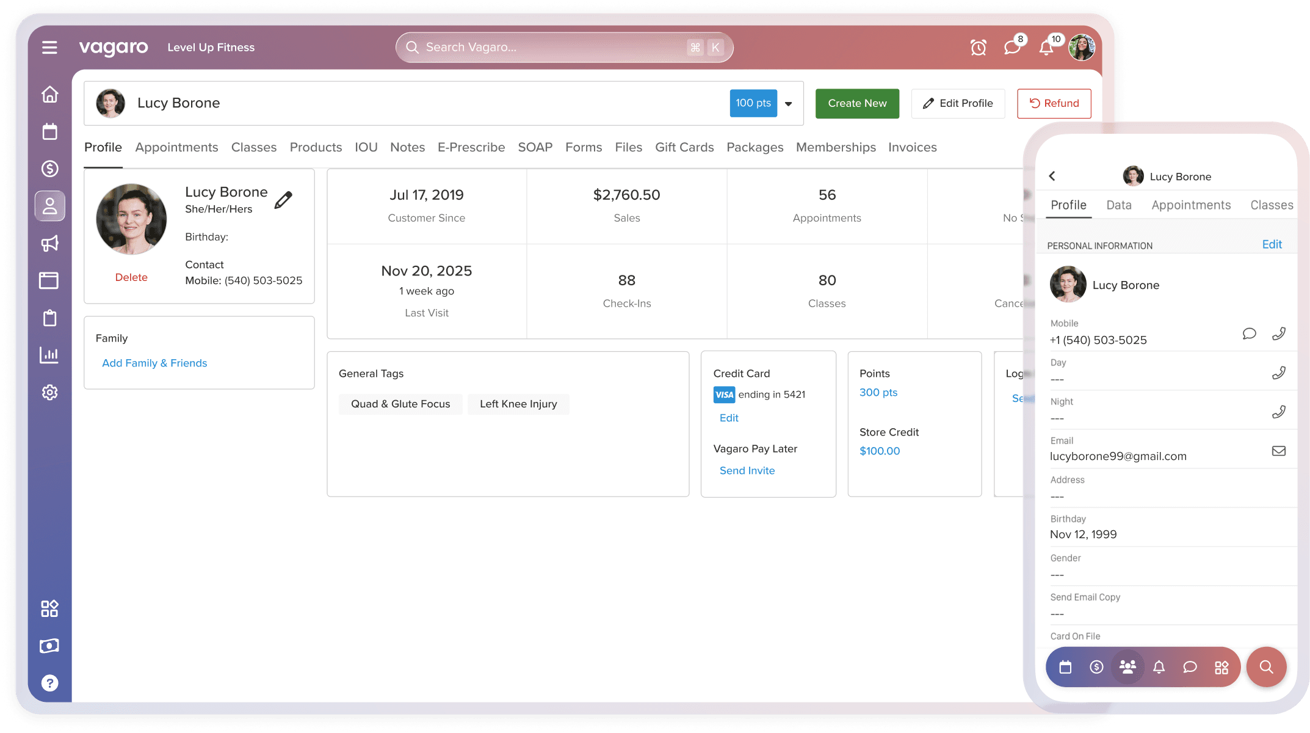Open reports bar chart sidebar icon
The width and height of the screenshot is (1310, 733).
[49, 355]
